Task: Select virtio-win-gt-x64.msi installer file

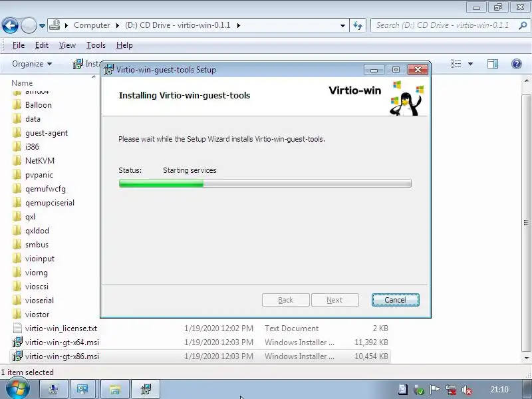Action: [62, 342]
